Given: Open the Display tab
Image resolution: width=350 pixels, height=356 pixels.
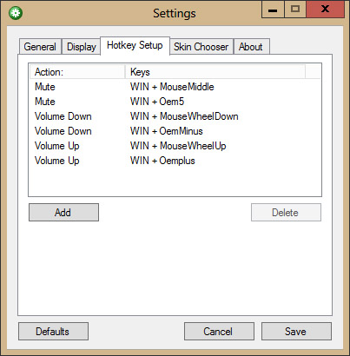Looking at the screenshot, I should pyautogui.click(x=81, y=47).
